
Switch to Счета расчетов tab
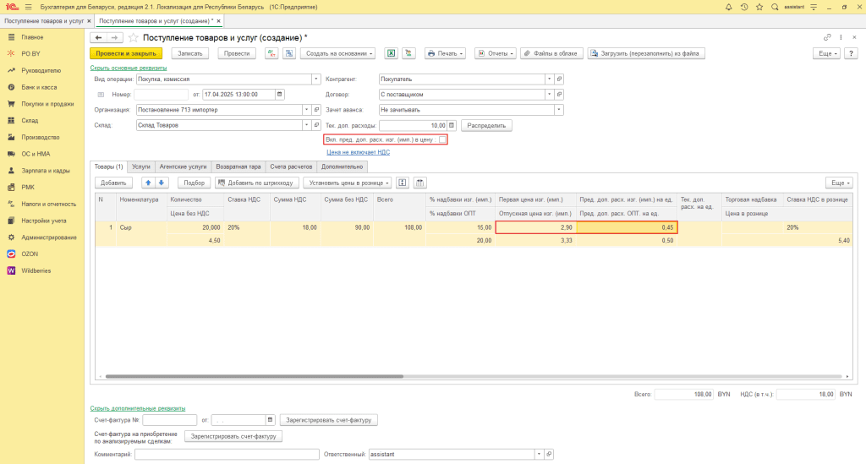pos(291,166)
